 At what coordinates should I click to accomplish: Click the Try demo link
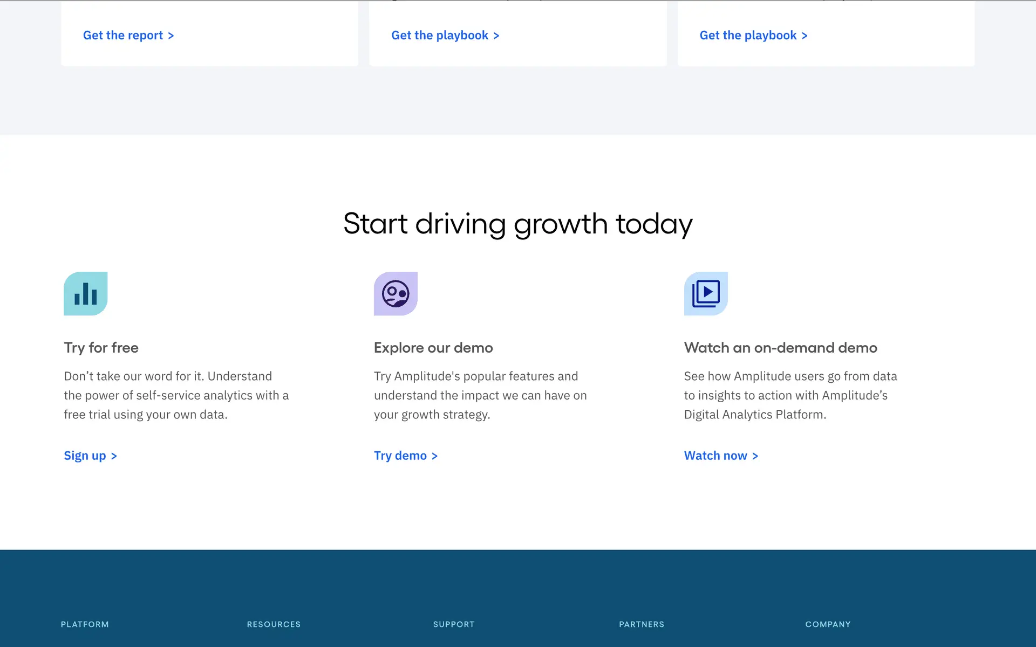click(x=400, y=456)
